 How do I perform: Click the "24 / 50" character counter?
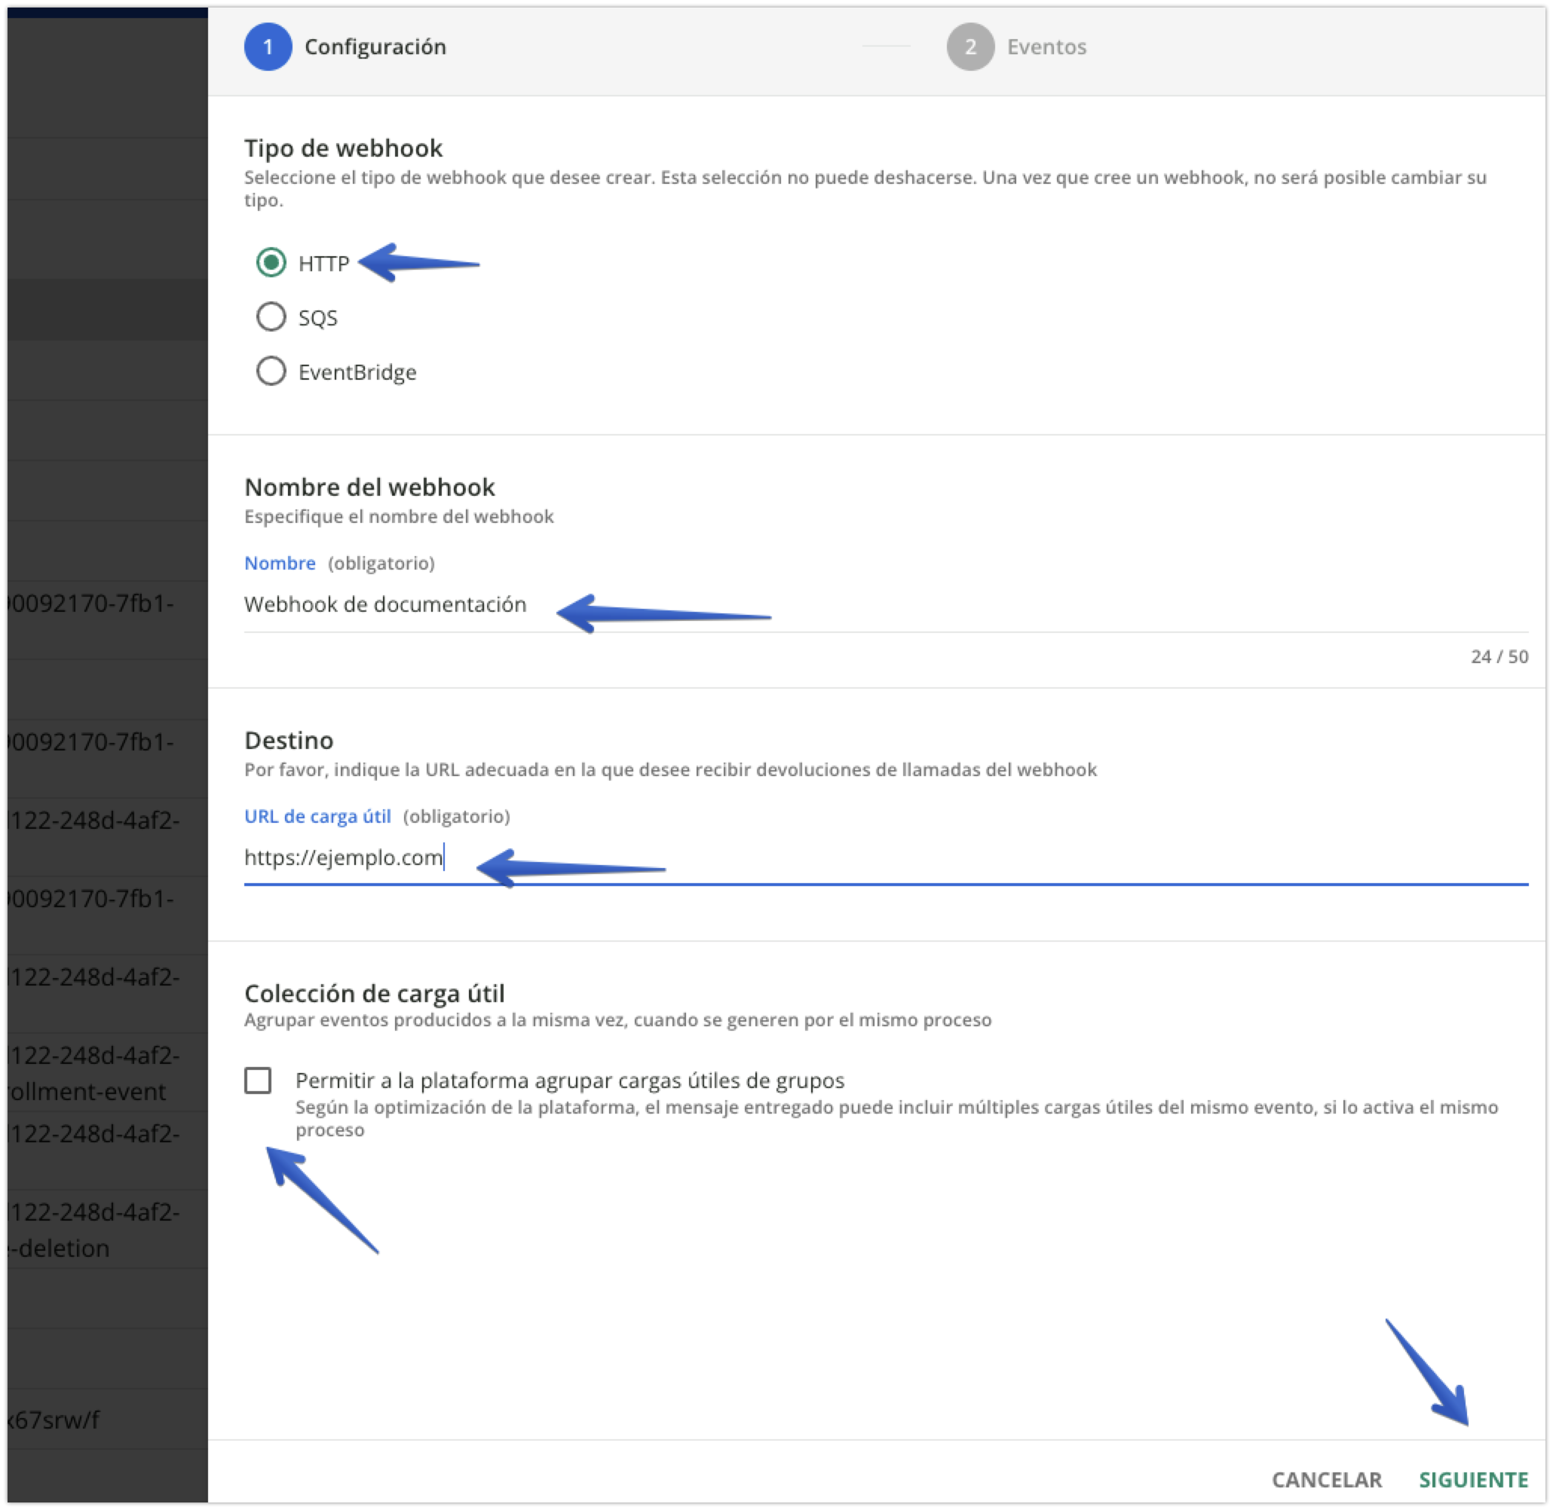(1499, 656)
